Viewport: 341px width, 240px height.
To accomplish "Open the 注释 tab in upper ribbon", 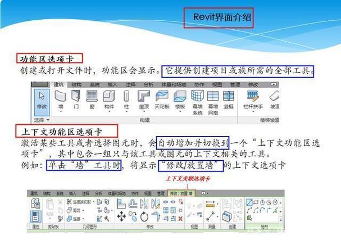I will (x=130, y=85).
